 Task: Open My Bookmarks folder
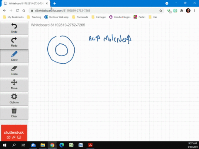point(13,17)
